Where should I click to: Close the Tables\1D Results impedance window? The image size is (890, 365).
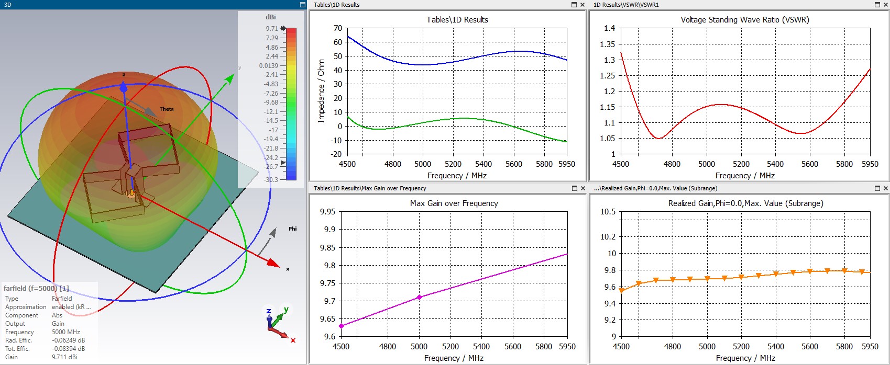point(583,5)
